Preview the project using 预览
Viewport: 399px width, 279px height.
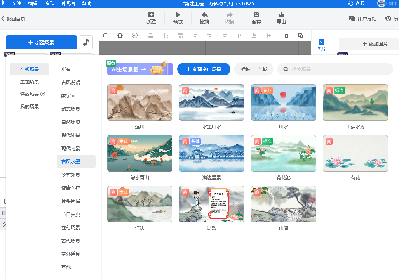point(177,18)
